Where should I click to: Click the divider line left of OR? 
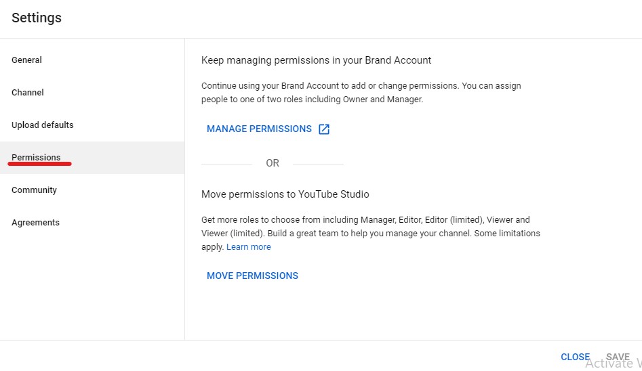[x=227, y=164]
